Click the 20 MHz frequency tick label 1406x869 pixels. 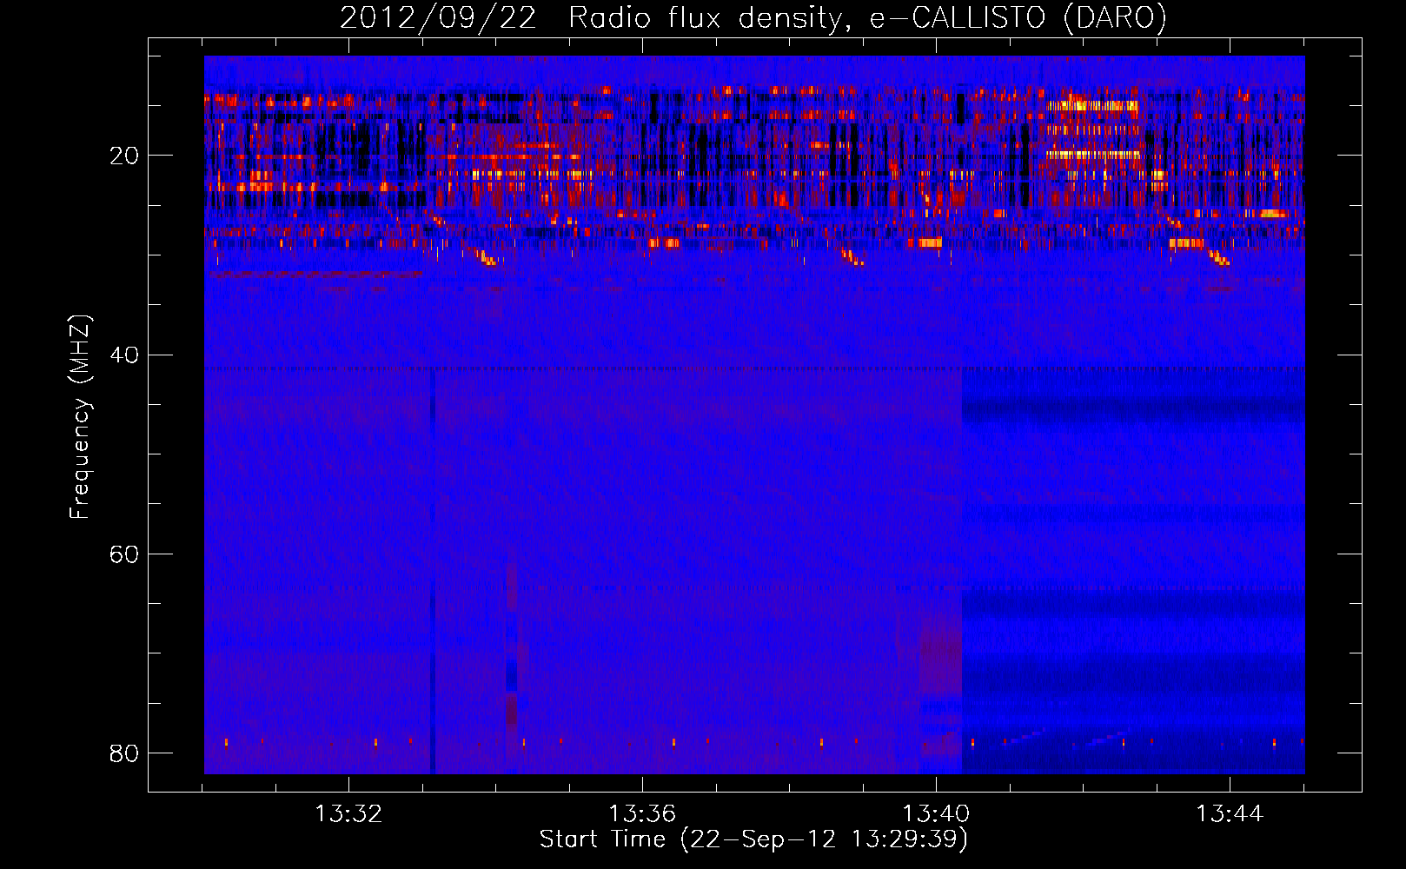(124, 156)
